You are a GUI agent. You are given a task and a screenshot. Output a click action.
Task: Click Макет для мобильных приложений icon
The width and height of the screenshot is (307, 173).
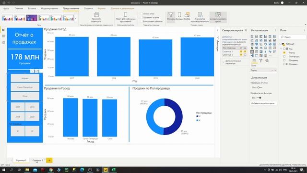click(x=126, y=15)
